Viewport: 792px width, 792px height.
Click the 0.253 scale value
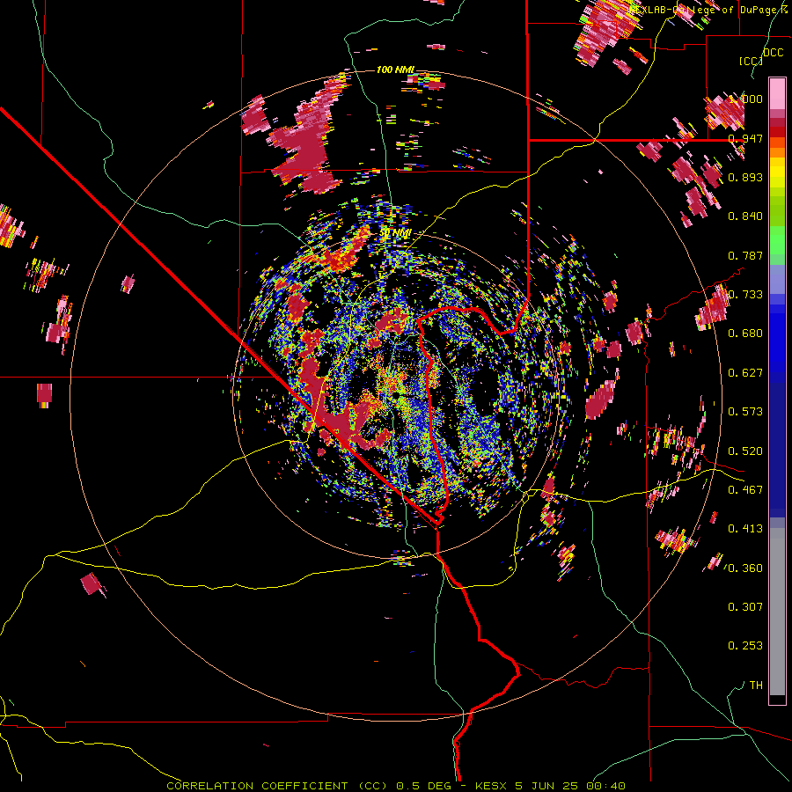(745, 646)
